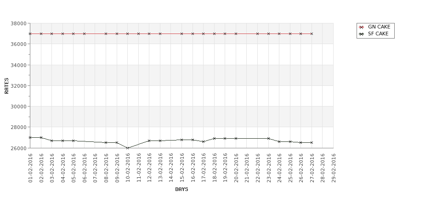
Task: Click the 28000 y-axis label
Action: [18, 127]
